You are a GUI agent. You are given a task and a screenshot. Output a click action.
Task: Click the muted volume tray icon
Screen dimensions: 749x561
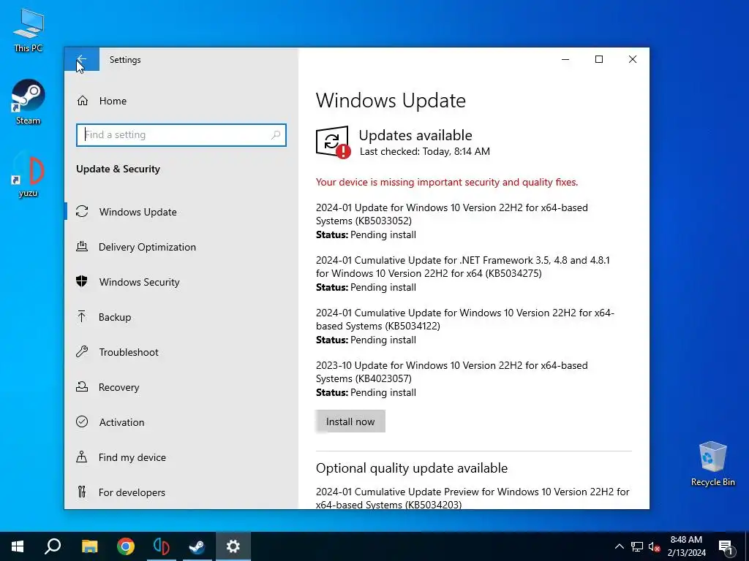[654, 546]
